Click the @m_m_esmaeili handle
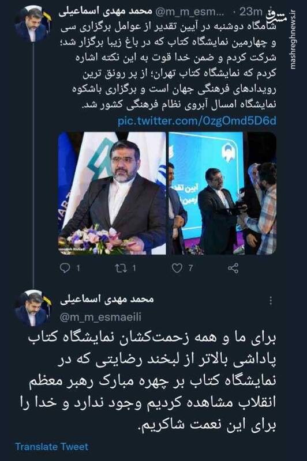 tap(100, 318)
